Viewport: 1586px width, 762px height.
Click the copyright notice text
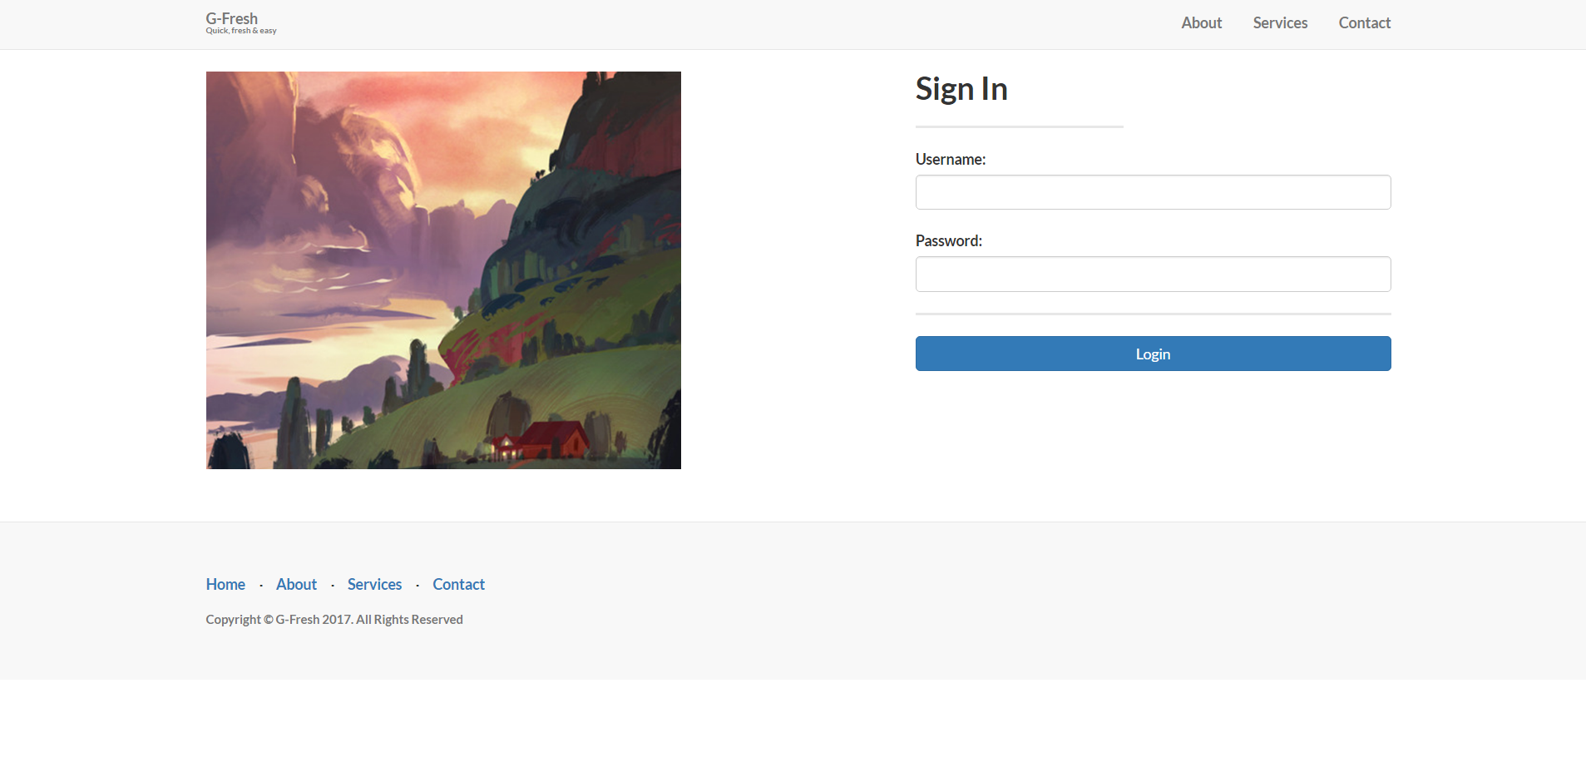pyautogui.click(x=334, y=620)
